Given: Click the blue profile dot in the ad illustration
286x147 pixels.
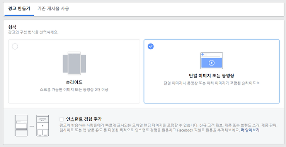Looking at the screenshot, I should click(203, 54).
